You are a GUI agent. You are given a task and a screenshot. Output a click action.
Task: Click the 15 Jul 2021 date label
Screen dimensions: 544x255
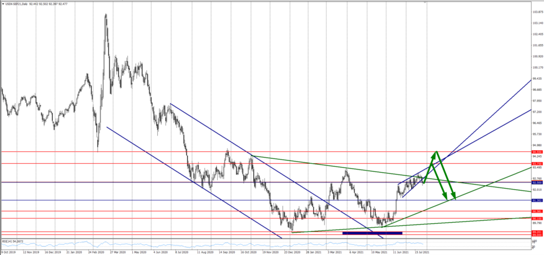point(420,252)
